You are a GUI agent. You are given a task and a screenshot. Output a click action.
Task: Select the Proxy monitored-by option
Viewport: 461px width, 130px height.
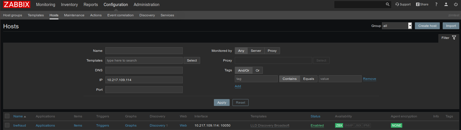272,51
